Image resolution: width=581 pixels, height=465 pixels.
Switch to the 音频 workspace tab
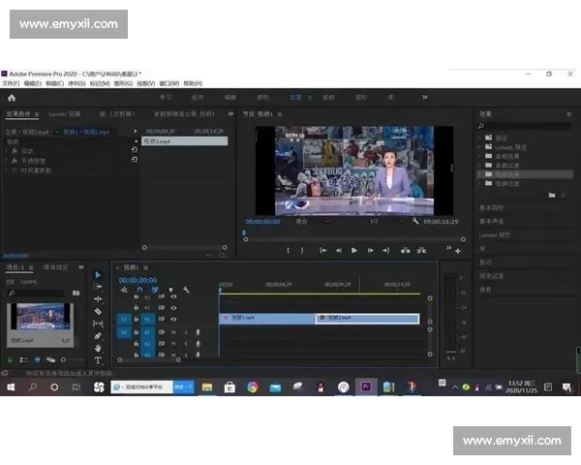(x=328, y=97)
